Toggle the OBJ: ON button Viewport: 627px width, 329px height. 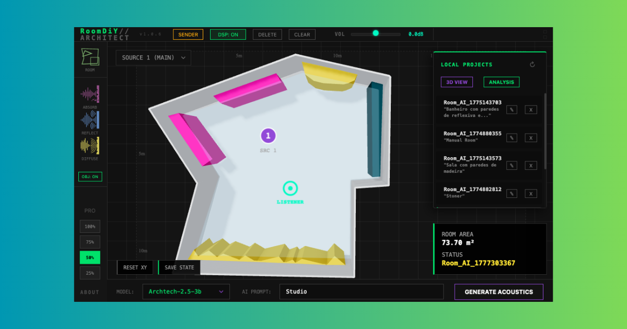(90, 177)
